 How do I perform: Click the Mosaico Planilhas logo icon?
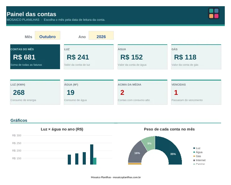[214, 13]
